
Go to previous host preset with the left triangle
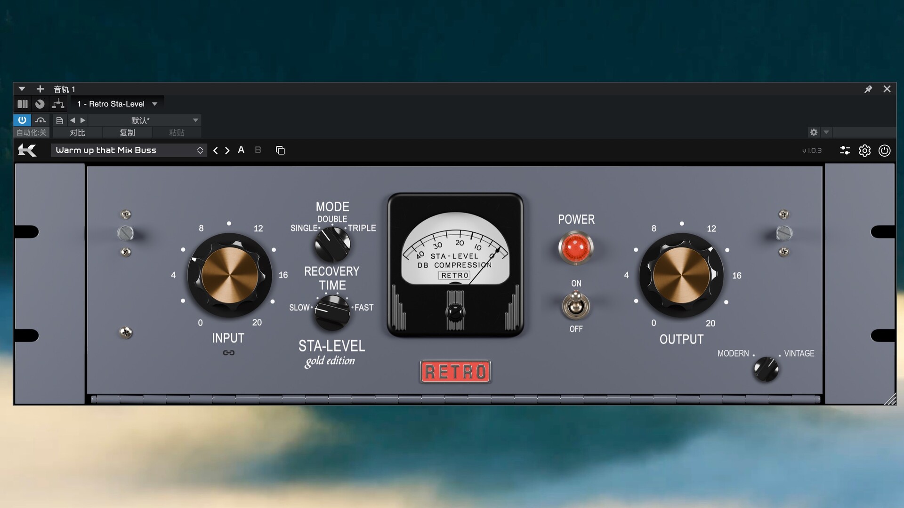click(73, 120)
